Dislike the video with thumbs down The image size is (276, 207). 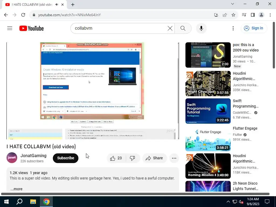[x=132, y=158]
